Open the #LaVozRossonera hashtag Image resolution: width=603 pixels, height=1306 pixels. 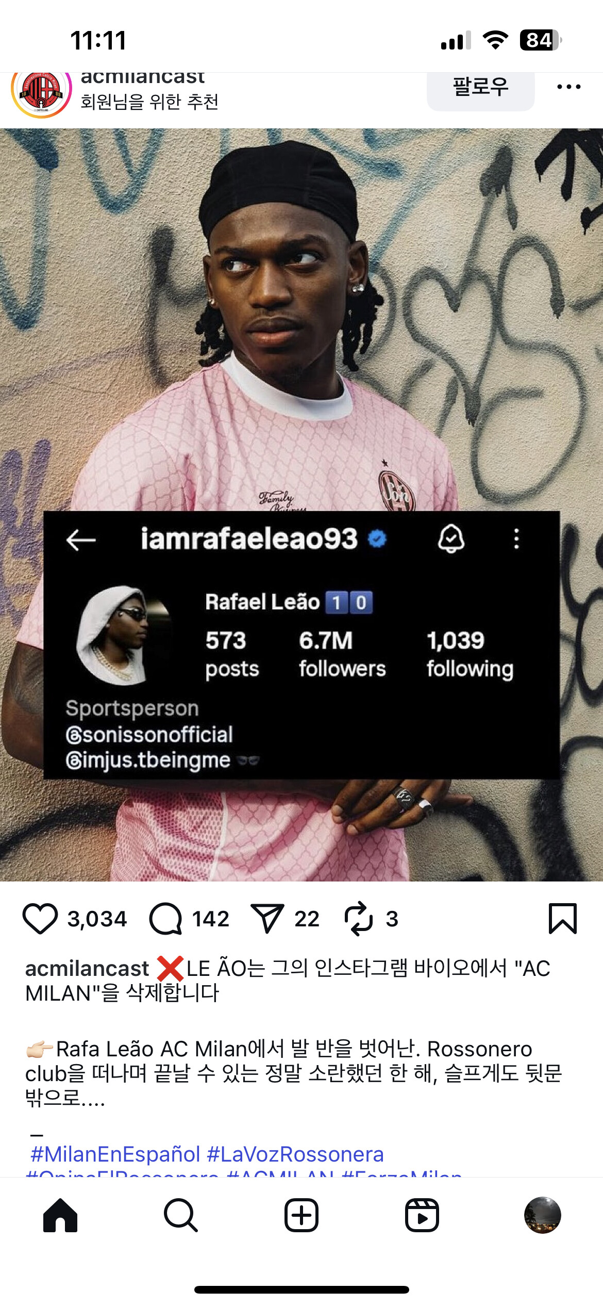coord(295,1154)
